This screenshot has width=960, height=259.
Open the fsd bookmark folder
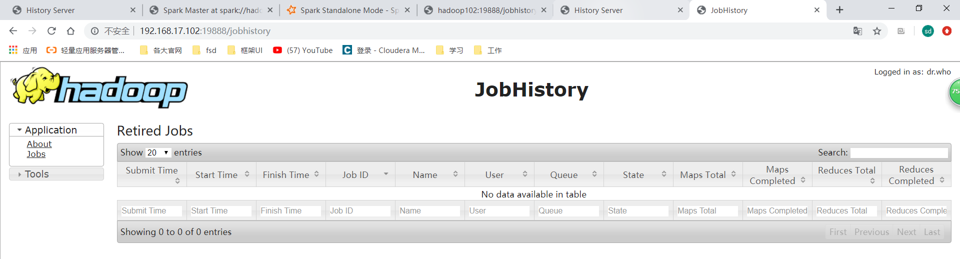(x=205, y=50)
